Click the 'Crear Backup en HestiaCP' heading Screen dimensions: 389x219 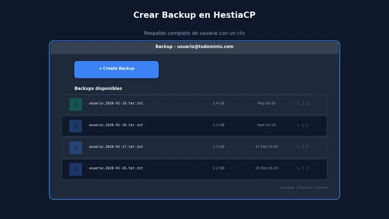[x=194, y=15]
